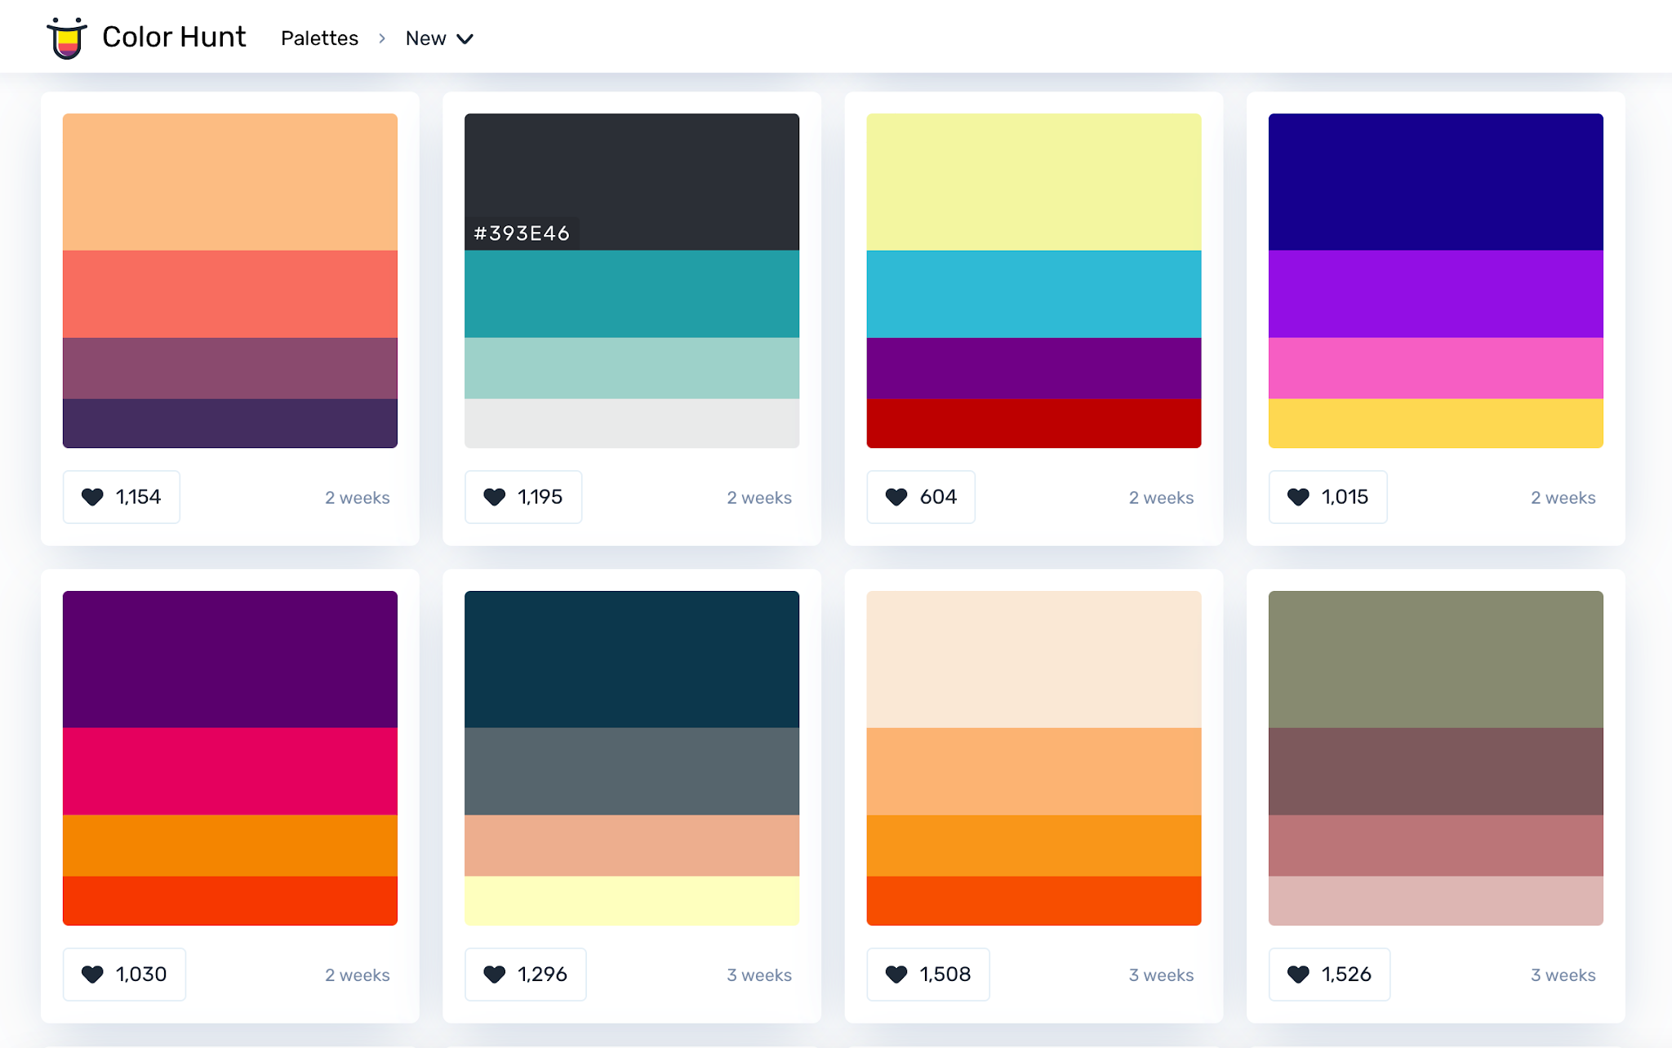1672x1048 pixels.
Task: Click heart icon on 1,015 likes palette
Action: 1298,497
